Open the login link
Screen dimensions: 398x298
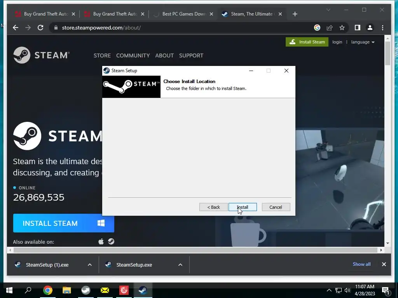pyautogui.click(x=337, y=42)
